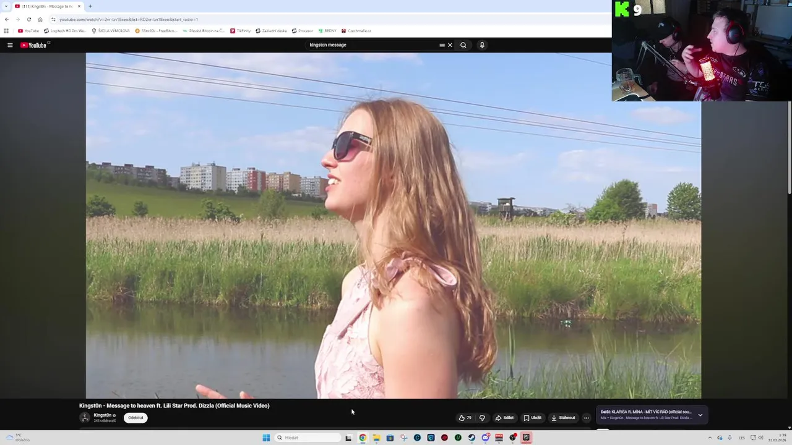This screenshot has height=445, width=792.
Task: Open the Kingst0n channel avatar
Action: (85, 418)
